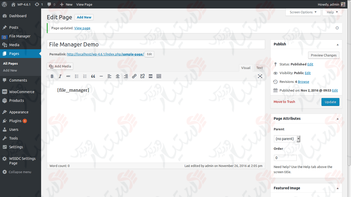This screenshot has height=197, width=351.
Task: Center align the text
Action: pyautogui.click(x=118, y=76)
